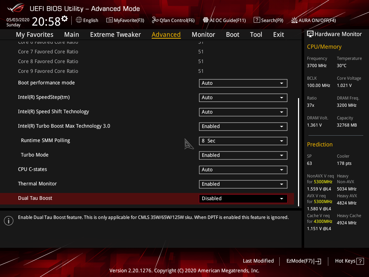Switch to My Favorites tab
369x277 pixels.
tap(35, 35)
